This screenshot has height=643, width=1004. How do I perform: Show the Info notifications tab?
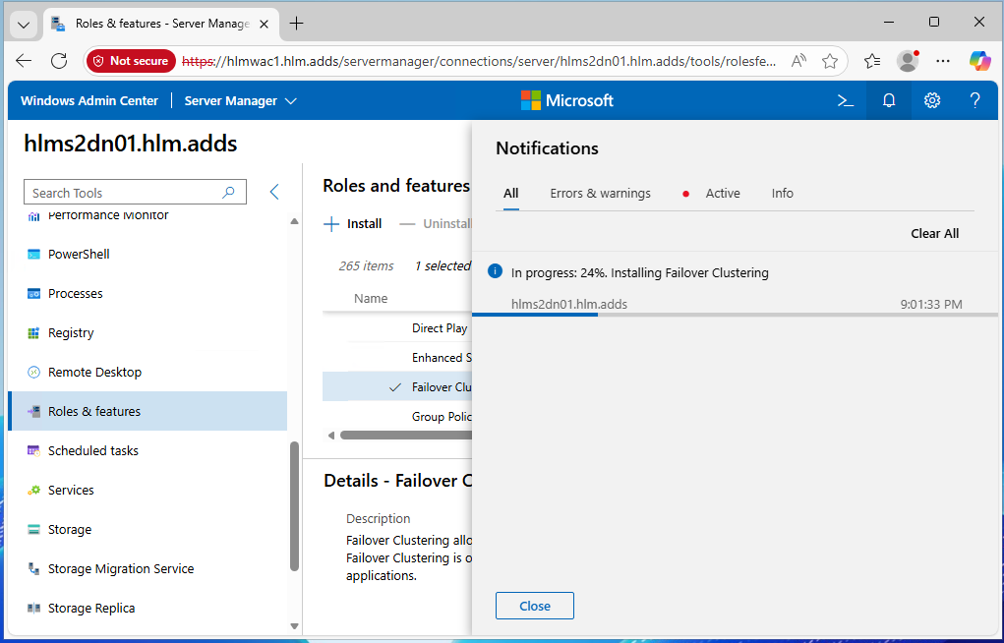[x=782, y=194]
